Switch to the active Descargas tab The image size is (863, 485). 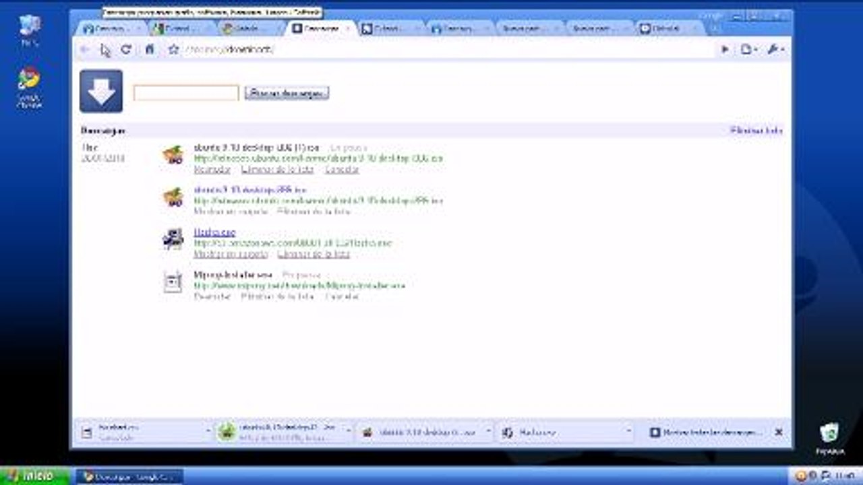(x=321, y=28)
